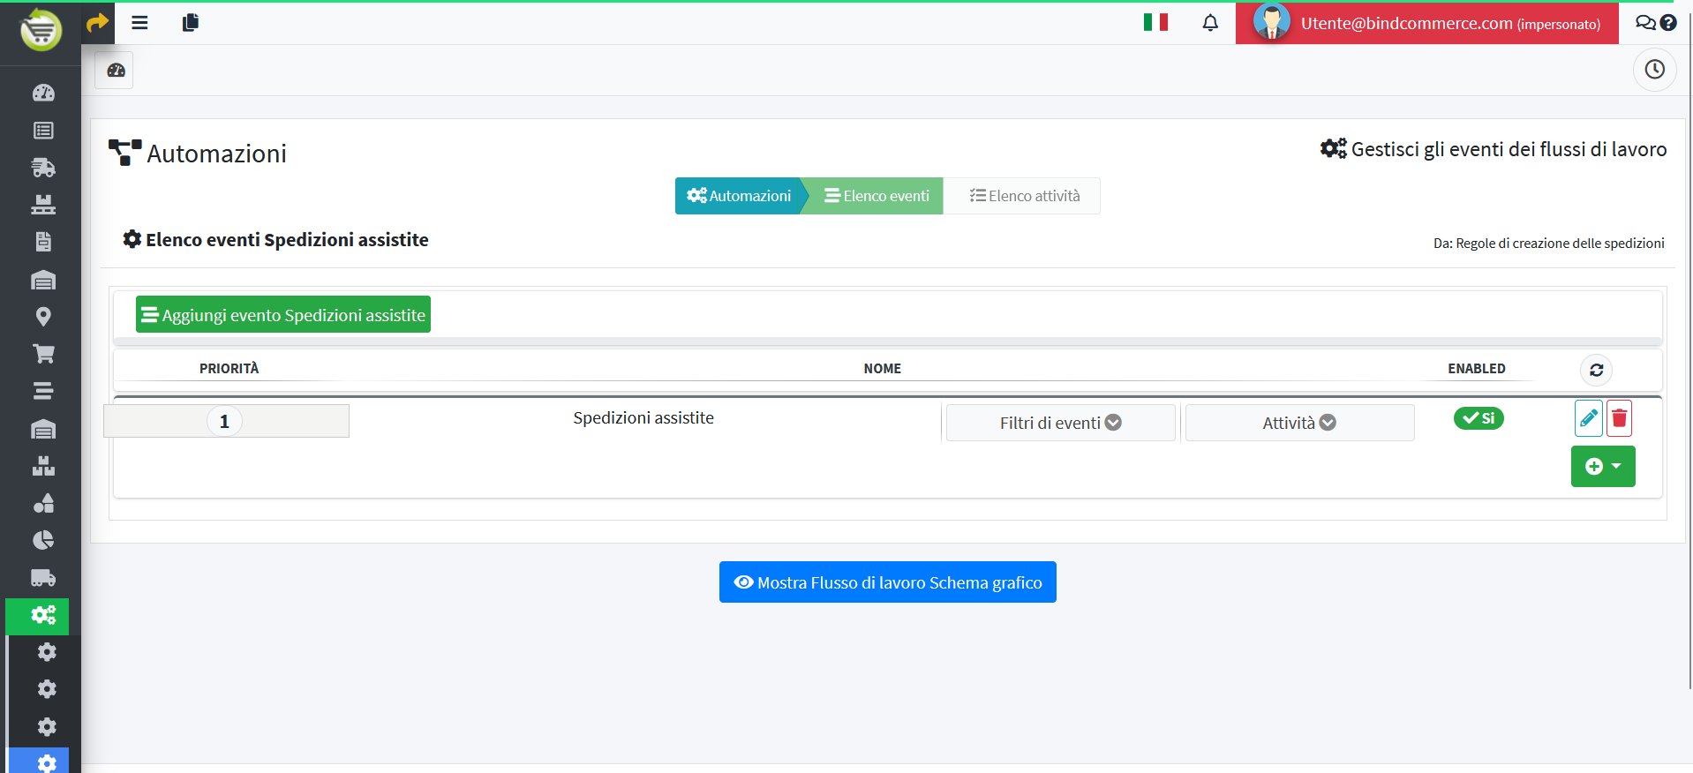1693x773 pixels.
Task: Select the Automazioni breadcrumb tab
Action: coord(740,196)
